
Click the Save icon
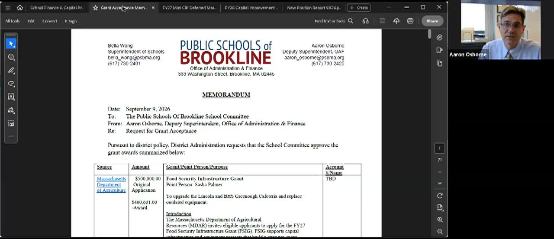click(x=382, y=21)
